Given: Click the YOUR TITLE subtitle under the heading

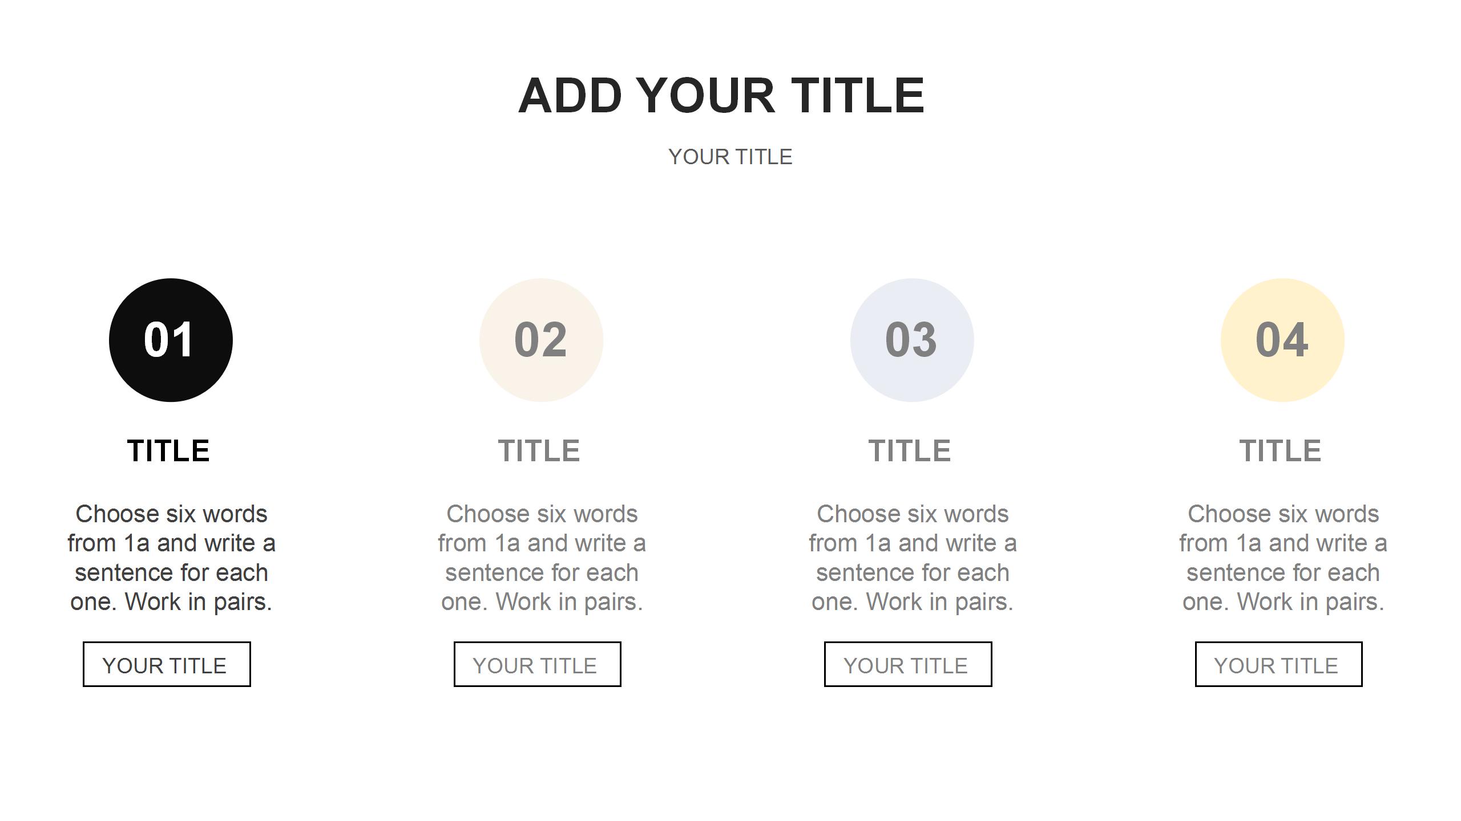Looking at the screenshot, I should tap(730, 157).
